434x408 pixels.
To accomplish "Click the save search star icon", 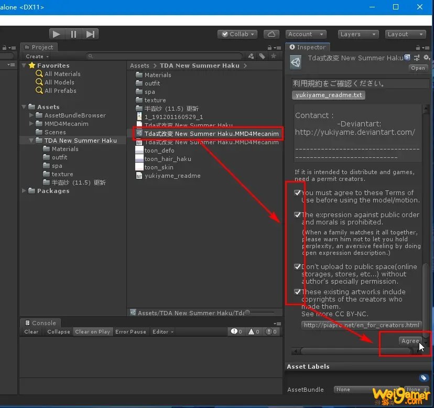I will pos(274,56).
